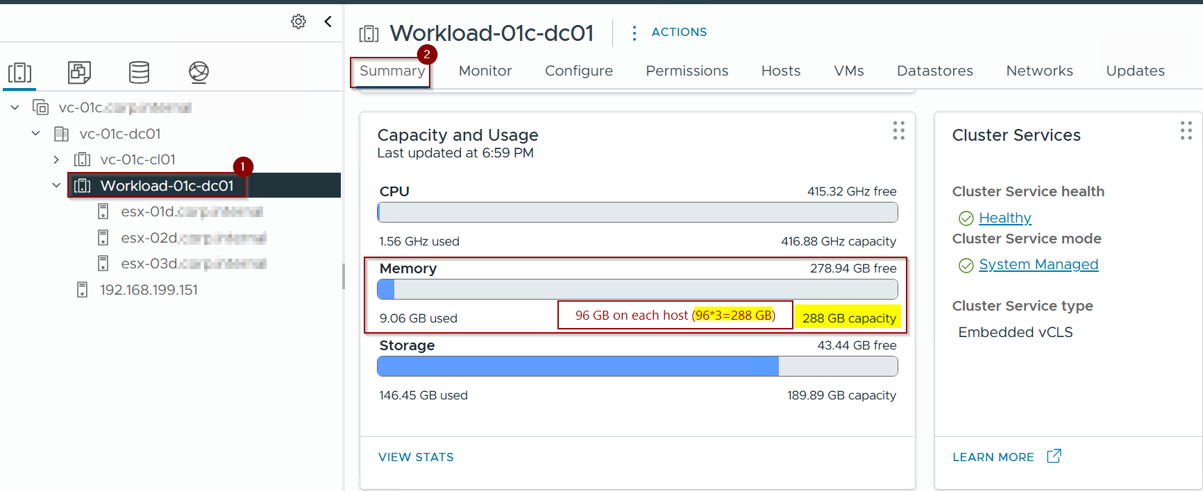
Task: Collapse the navigation sidebar with the arrow
Action: coord(328,21)
